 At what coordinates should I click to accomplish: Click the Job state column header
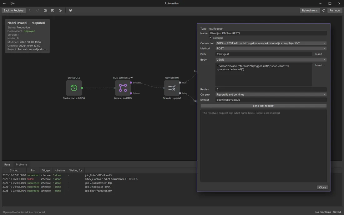click(60, 170)
